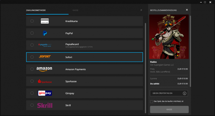
Task: Click the 'Hades' game title
Action: tap(153, 62)
